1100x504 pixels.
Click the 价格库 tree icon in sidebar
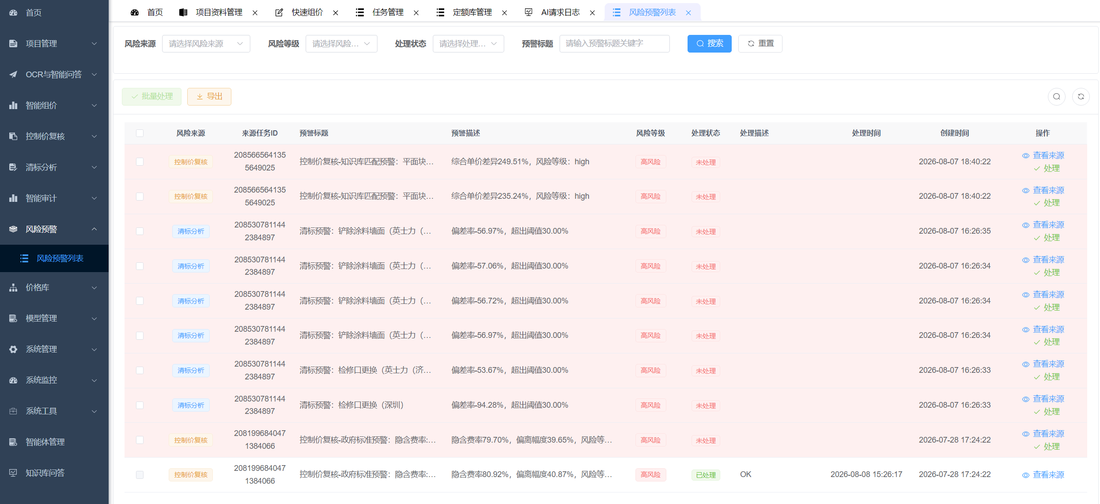point(13,288)
